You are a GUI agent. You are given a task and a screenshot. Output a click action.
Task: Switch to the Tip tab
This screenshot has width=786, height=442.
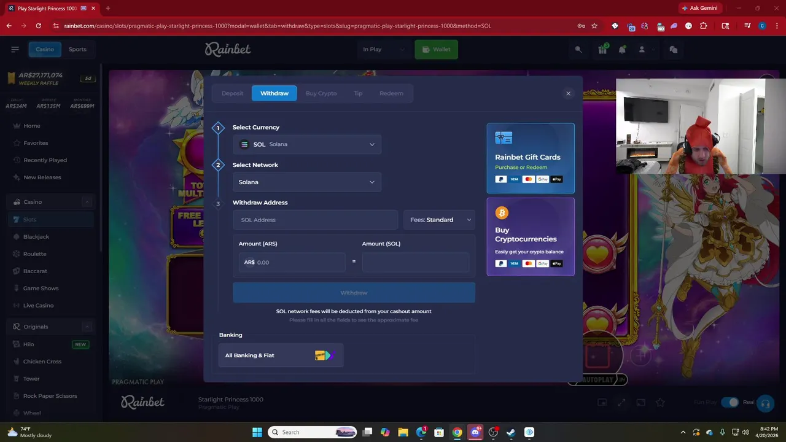[358, 93]
